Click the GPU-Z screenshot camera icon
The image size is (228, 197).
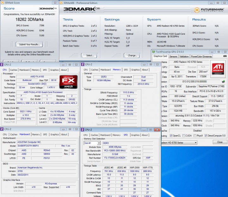(225, 56)
